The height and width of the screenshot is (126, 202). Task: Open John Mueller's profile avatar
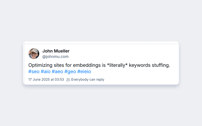[x=34, y=54]
